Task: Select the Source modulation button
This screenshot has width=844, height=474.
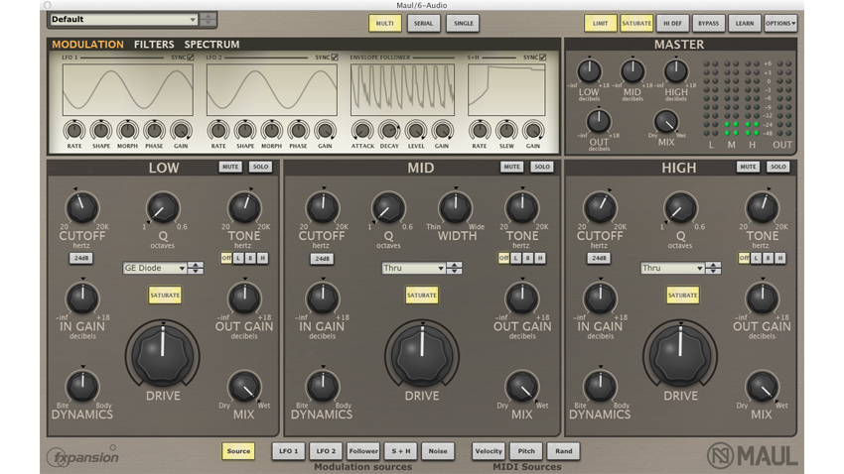Action: (x=238, y=451)
